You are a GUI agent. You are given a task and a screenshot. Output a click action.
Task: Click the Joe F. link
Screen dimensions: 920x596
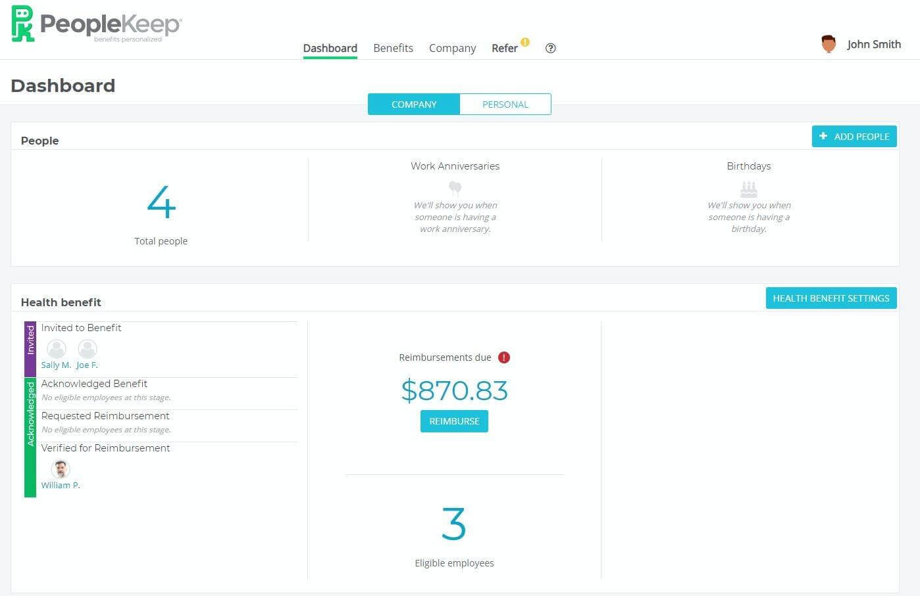[87, 364]
